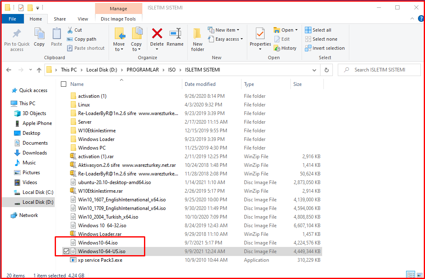Click the Search ISLETIM SISTEMI box
The width and height of the screenshot is (425, 279).
pos(379,70)
